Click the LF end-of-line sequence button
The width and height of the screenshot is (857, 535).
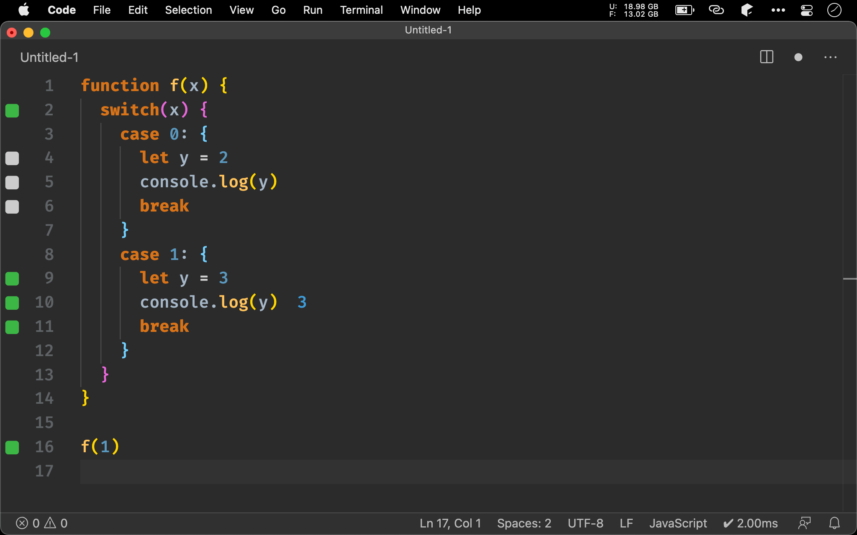tap(626, 523)
